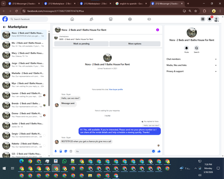The height and width of the screenshot is (179, 224).
Task: Choose a sticker icon
Action: 66,151
